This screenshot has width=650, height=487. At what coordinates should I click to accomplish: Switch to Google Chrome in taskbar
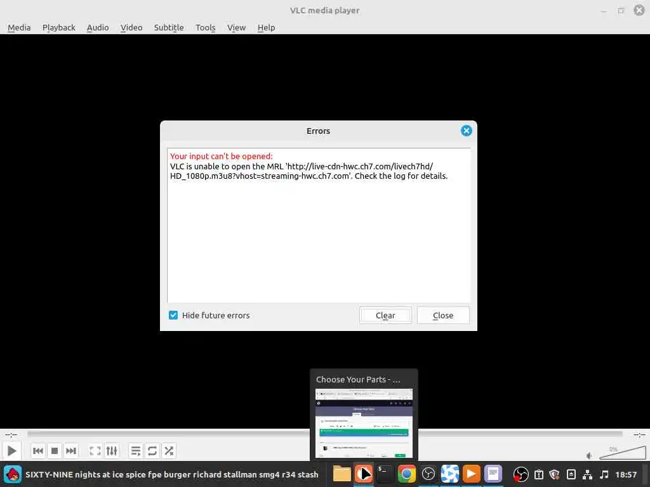407,474
